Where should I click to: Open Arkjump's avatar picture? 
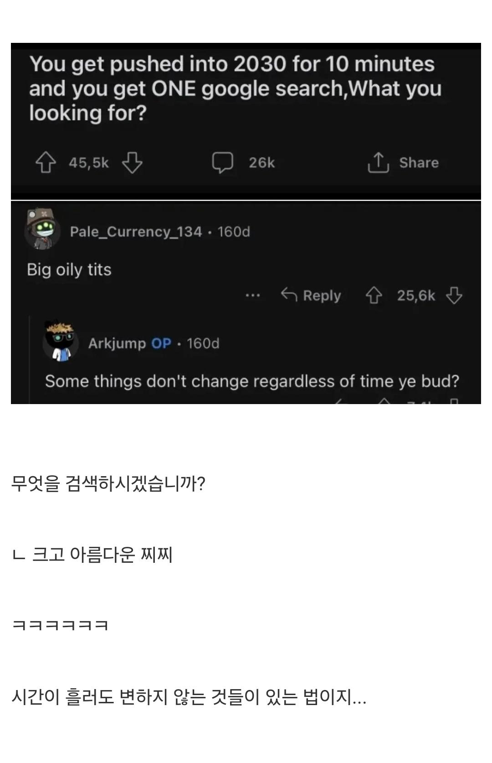(x=60, y=342)
